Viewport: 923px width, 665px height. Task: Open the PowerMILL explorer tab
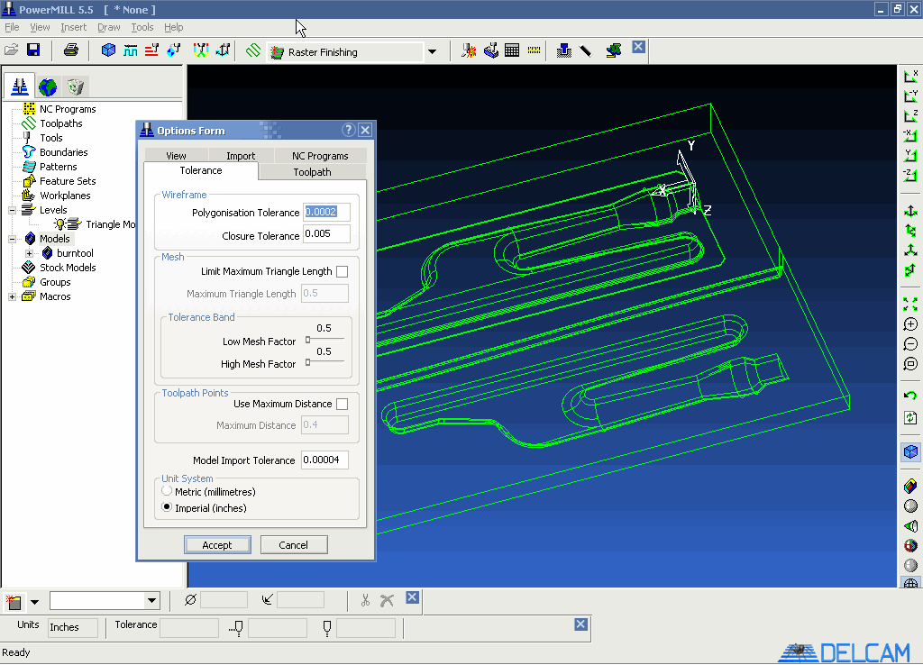tap(20, 87)
